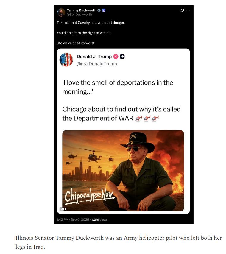
Task: Click the Donald J. Trump display name
Action: click(94, 57)
